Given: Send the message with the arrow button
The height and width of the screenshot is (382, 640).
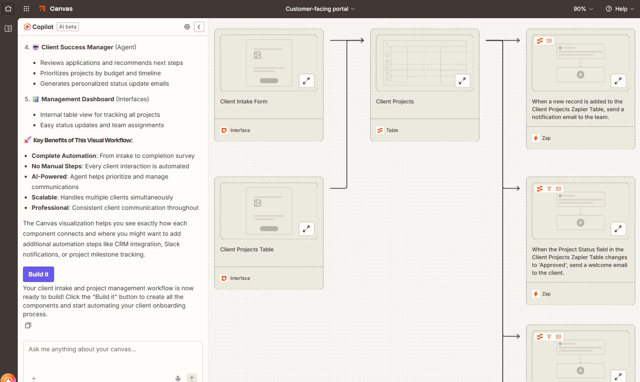Looking at the screenshot, I should 191,378.
